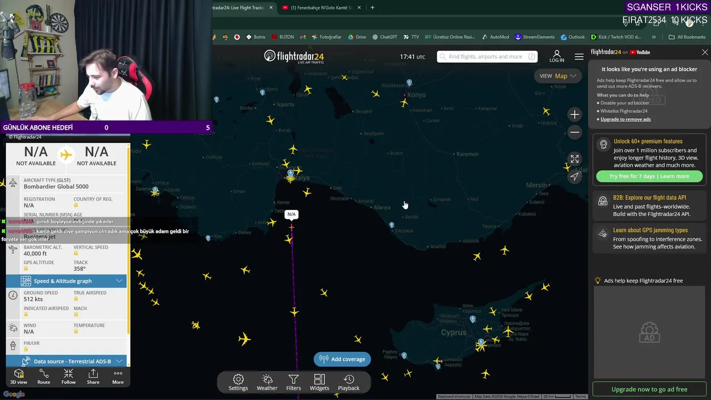Open map Settings in bottom toolbar
Viewport: 711px width, 400px height.
pos(238,382)
